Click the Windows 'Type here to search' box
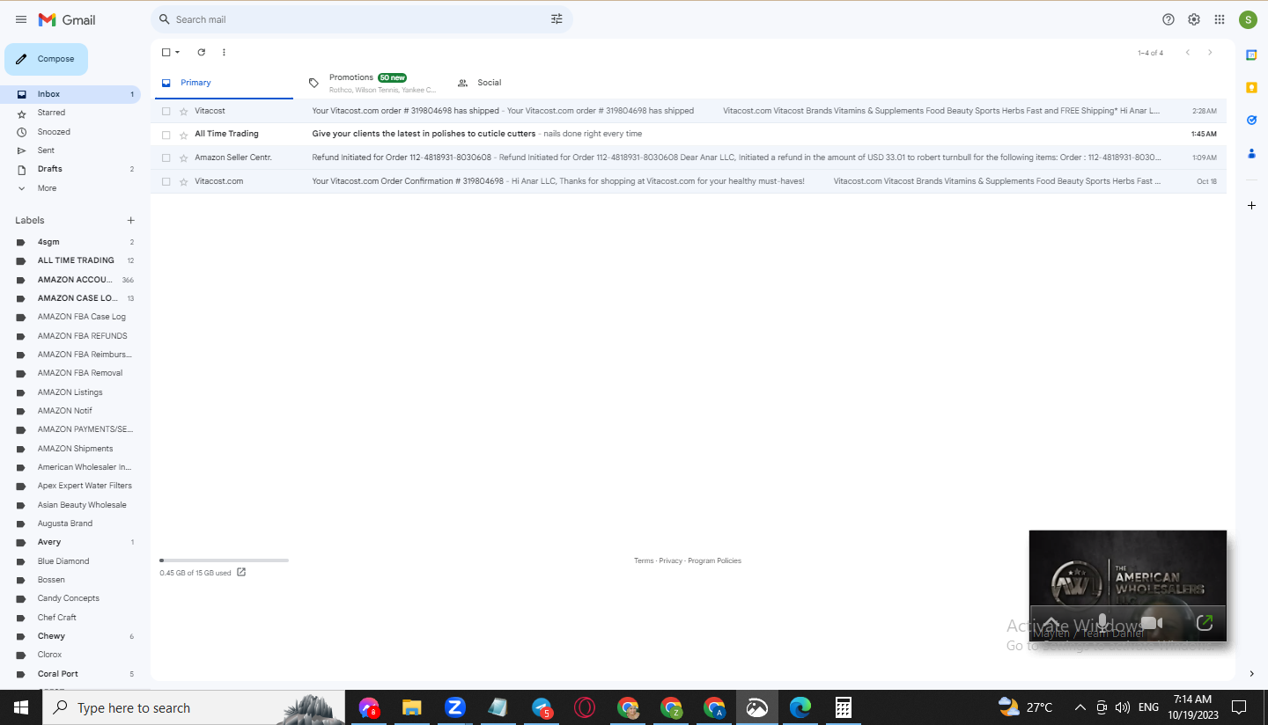This screenshot has width=1268, height=725. [194, 707]
